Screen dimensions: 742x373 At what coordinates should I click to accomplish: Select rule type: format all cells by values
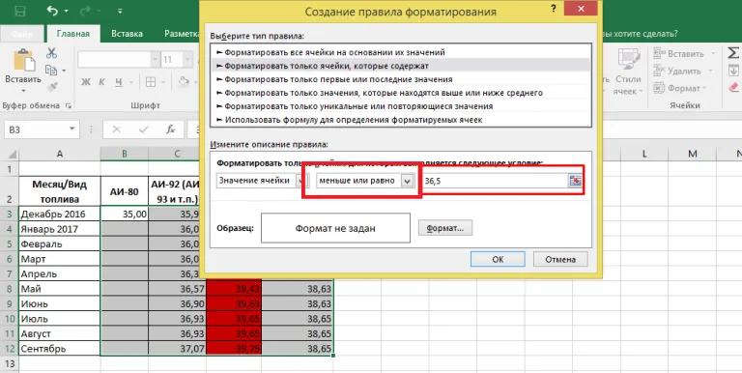click(x=401, y=52)
